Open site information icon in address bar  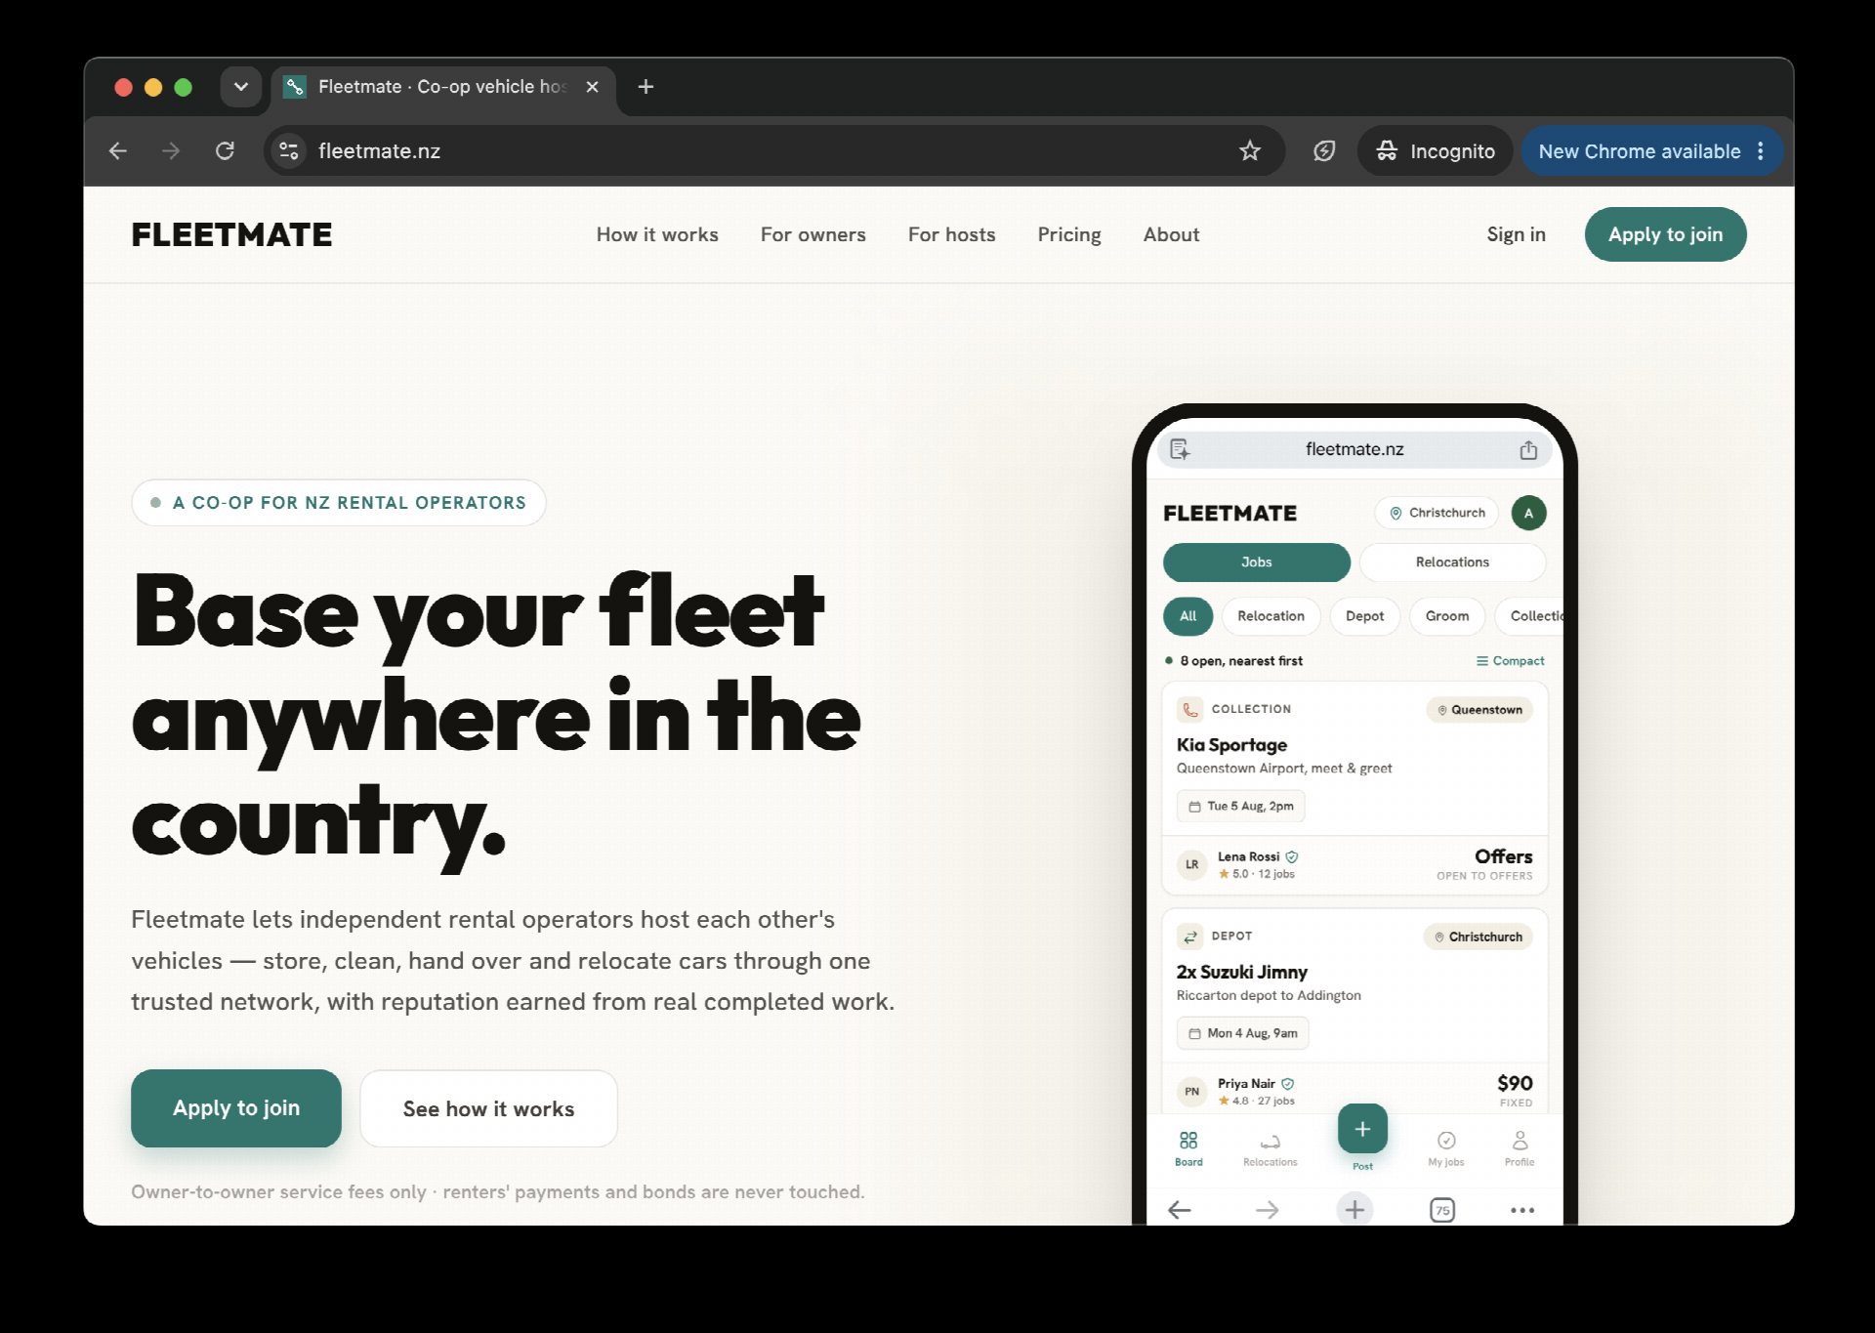coord(289,150)
